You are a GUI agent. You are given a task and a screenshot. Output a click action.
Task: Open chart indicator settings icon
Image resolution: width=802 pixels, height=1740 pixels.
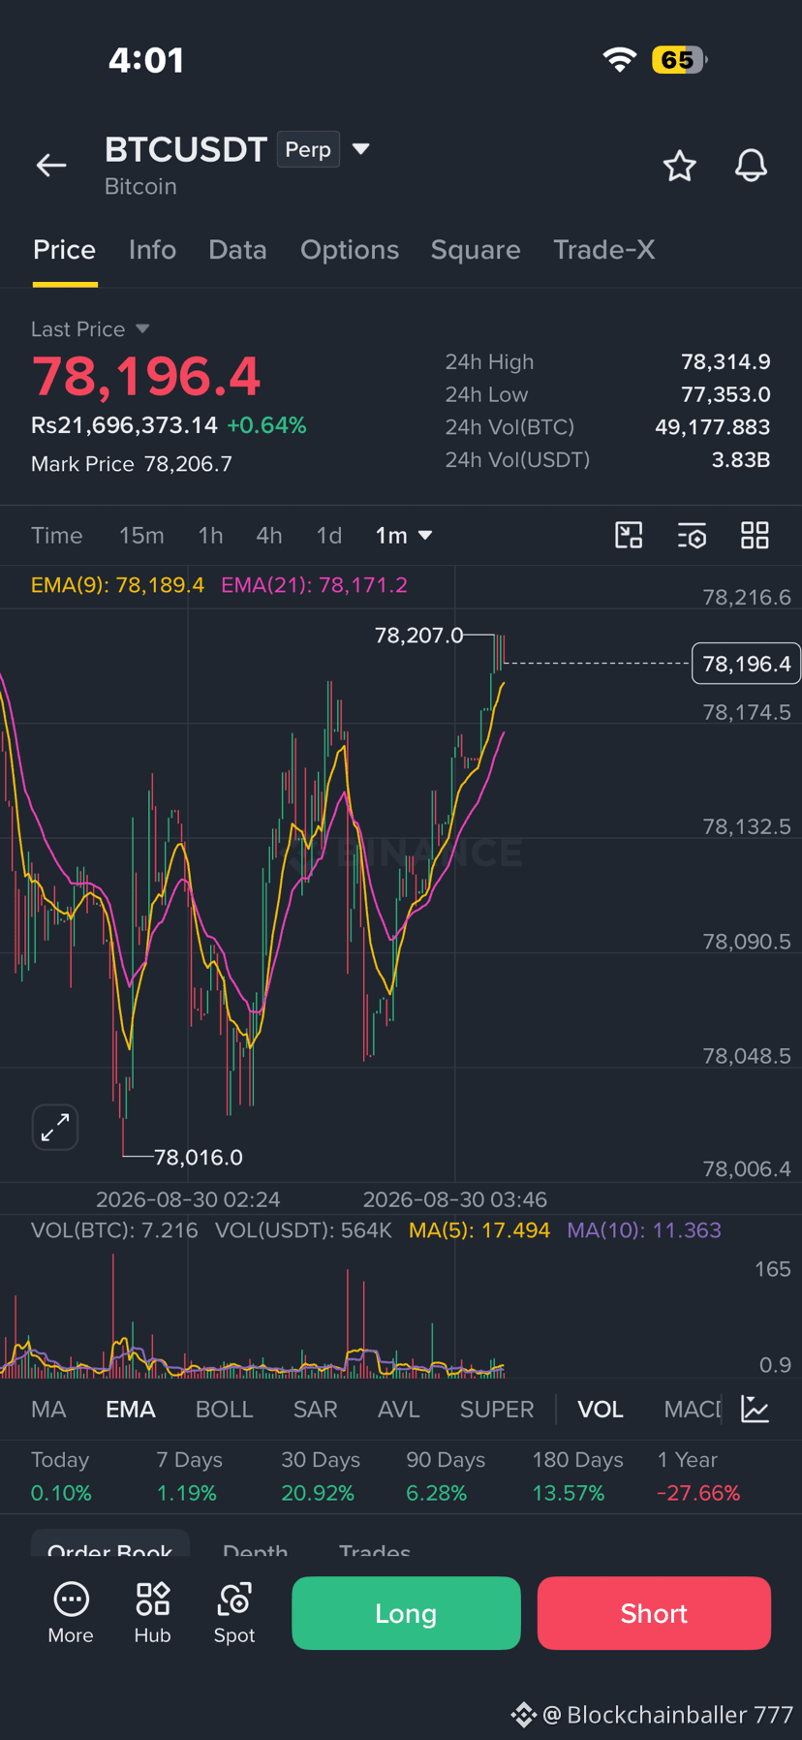tap(692, 535)
